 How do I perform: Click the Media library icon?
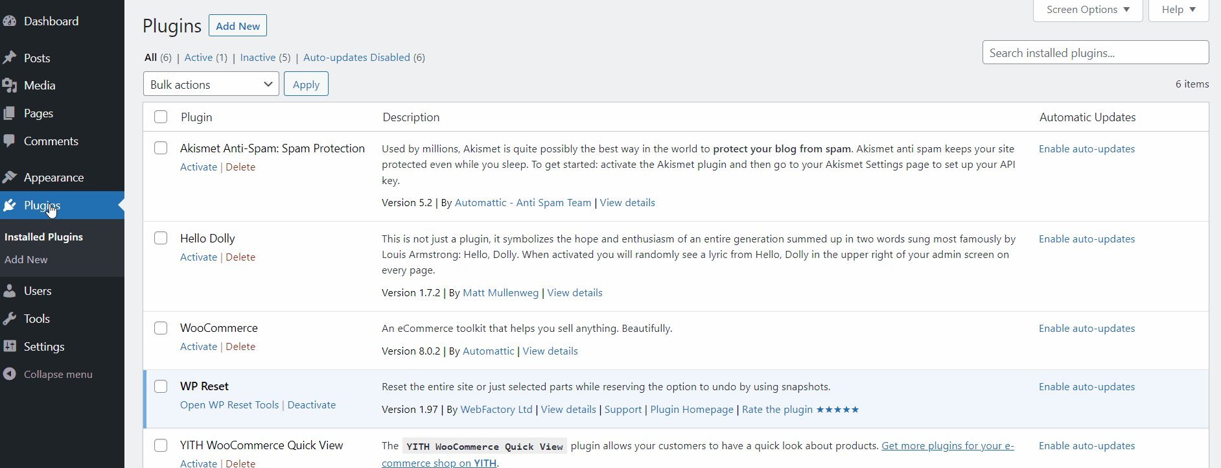tap(9, 86)
